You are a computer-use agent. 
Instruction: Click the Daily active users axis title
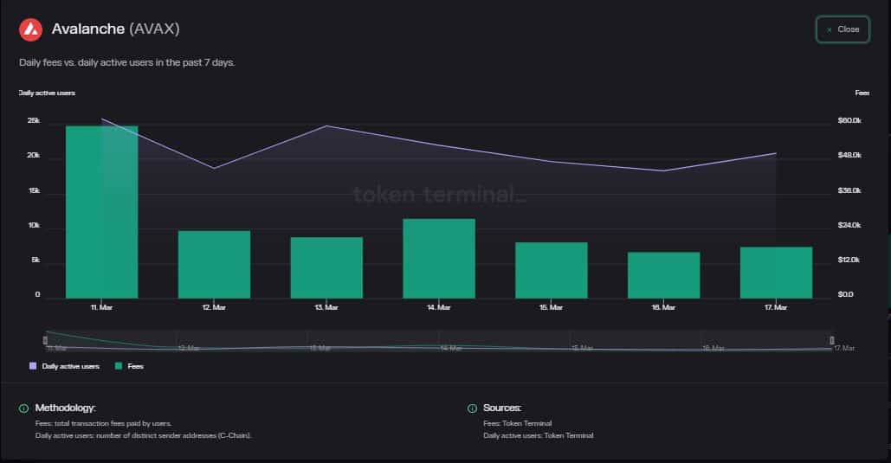pyautogui.click(x=47, y=93)
